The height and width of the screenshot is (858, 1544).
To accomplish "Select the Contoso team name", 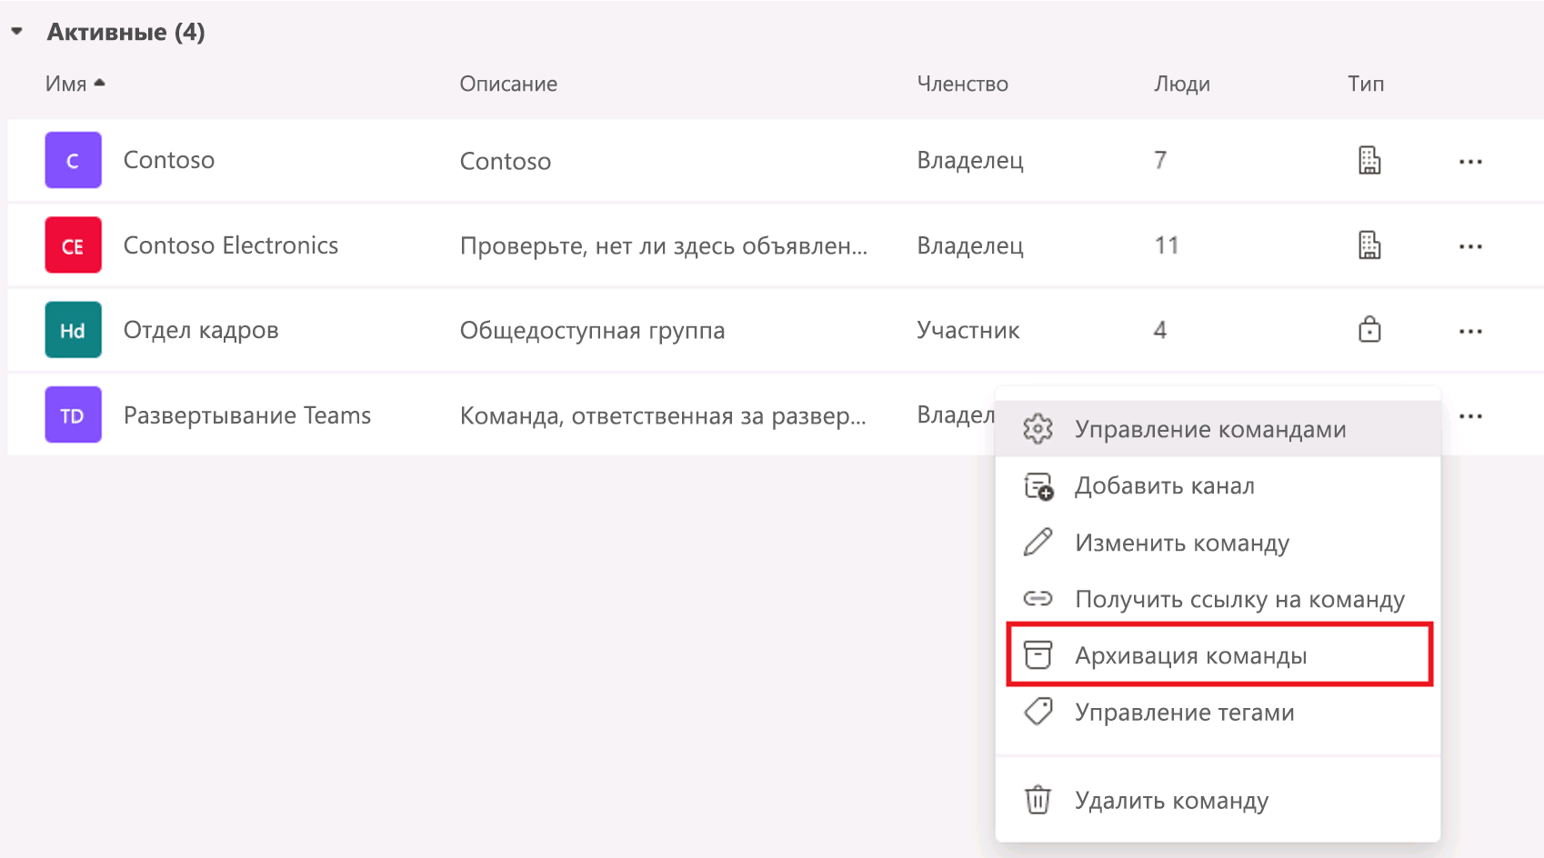I will point(169,160).
